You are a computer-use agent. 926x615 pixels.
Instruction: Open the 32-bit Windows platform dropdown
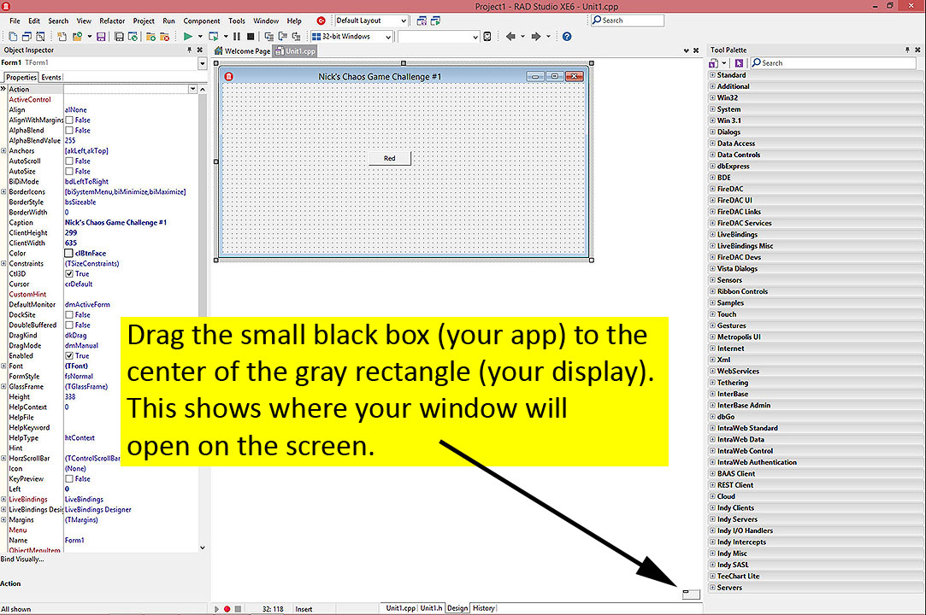coord(388,37)
